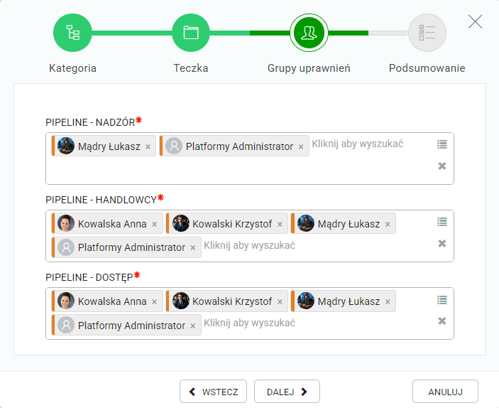Screen dimensions: 499x408
Task: Clear all entries in Pipeline - Nadzór field
Action: pos(442,166)
